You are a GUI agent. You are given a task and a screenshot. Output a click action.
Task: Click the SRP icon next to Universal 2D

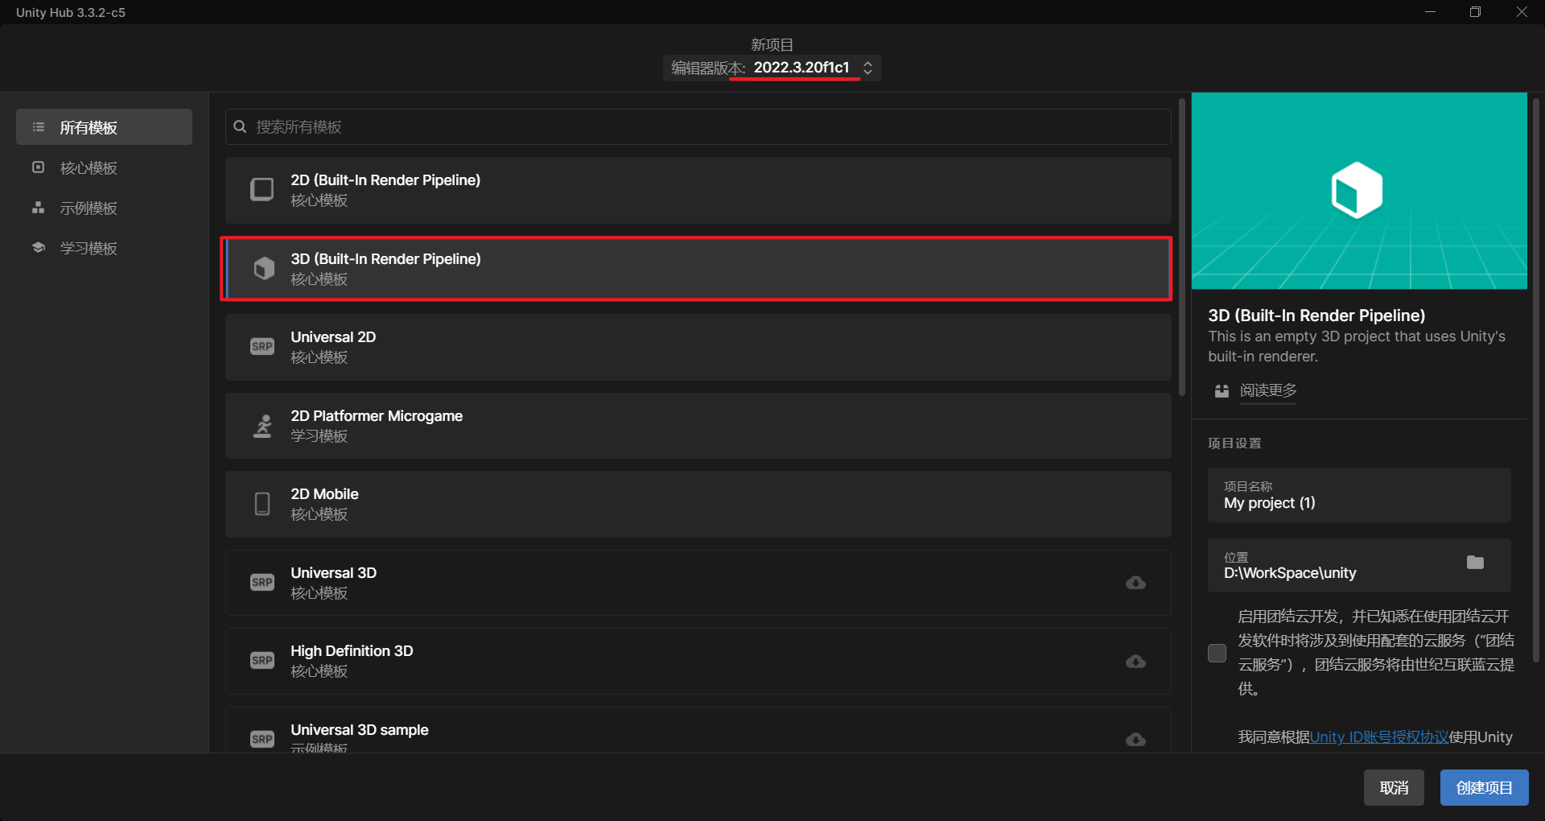(262, 347)
